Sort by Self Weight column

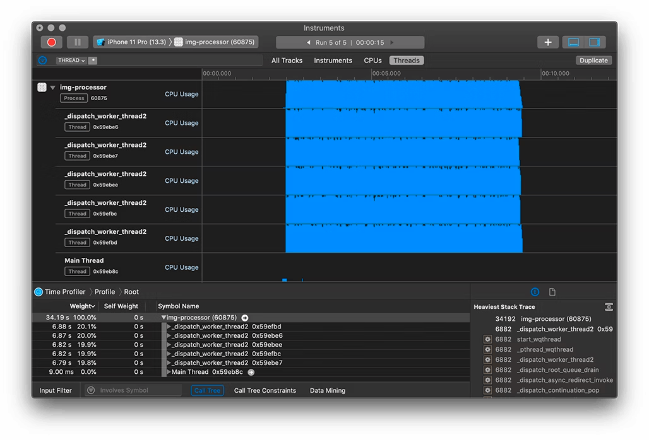(x=121, y=306)
